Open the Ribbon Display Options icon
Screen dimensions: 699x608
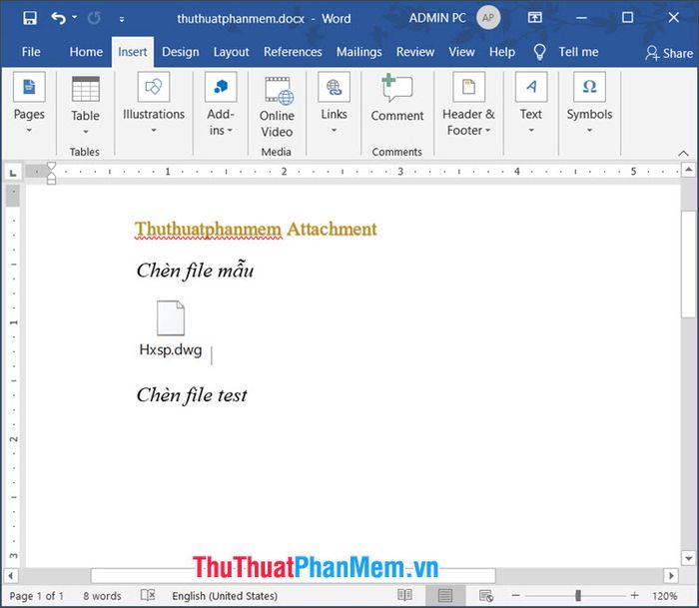click(x=535, y=18)
